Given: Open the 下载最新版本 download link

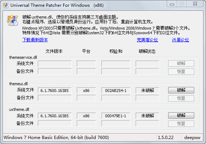Looking at the screenshot, I should pos(35,40).
